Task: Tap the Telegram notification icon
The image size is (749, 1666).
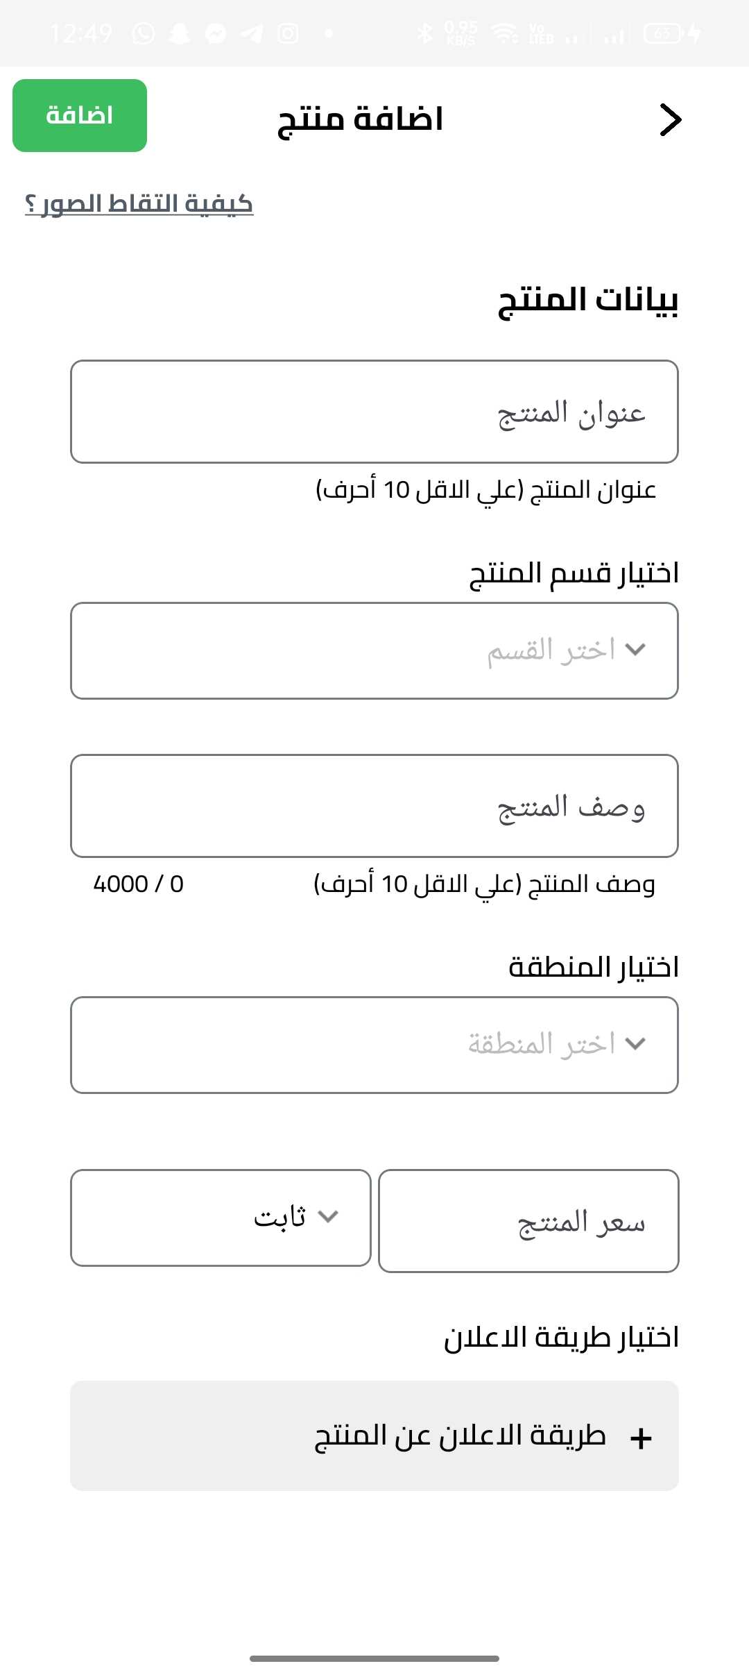Action: click(x=252, y=33)
